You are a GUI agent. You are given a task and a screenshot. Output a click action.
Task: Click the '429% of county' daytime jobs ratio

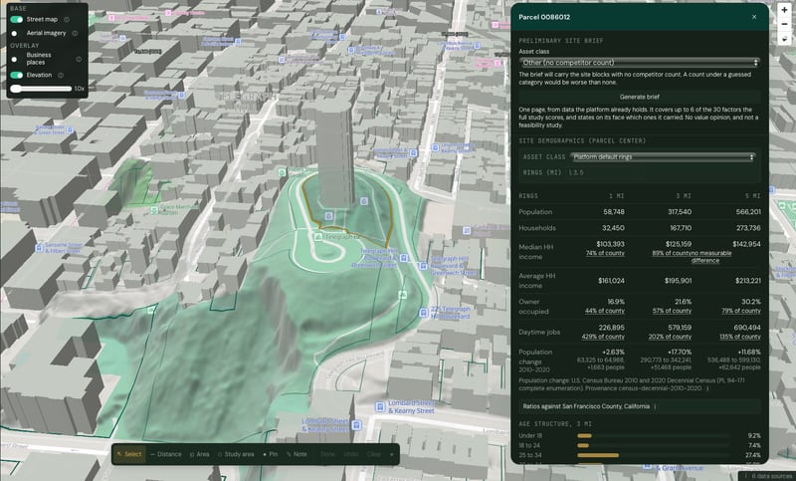[603, 337]
